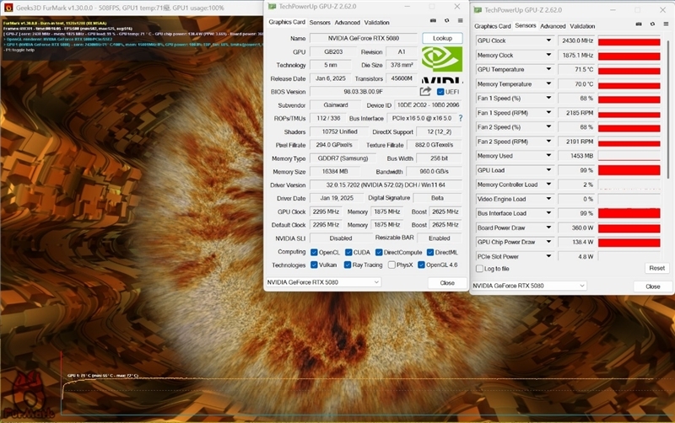The image size is (675, 423).
Task: Open Memory Clock sensor dropdown
Action: click(548, 55)
